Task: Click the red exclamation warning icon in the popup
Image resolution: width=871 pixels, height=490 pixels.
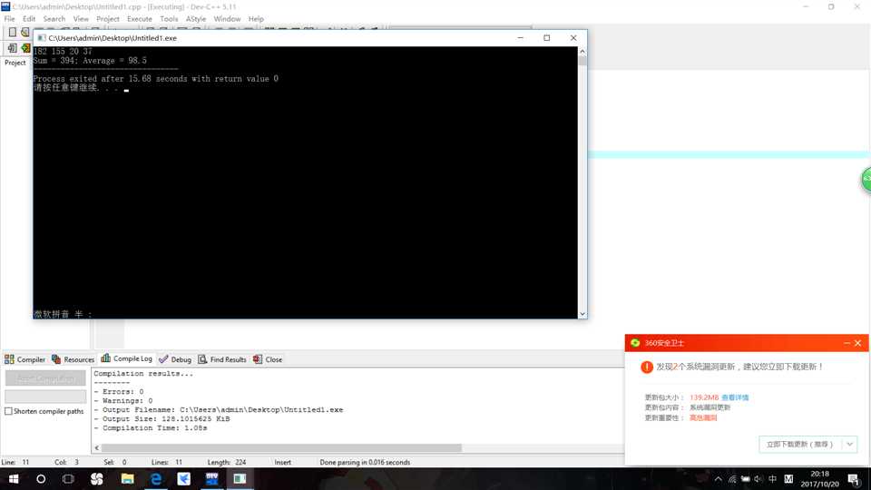Action: pyautogui.click(x=647, y=367)
